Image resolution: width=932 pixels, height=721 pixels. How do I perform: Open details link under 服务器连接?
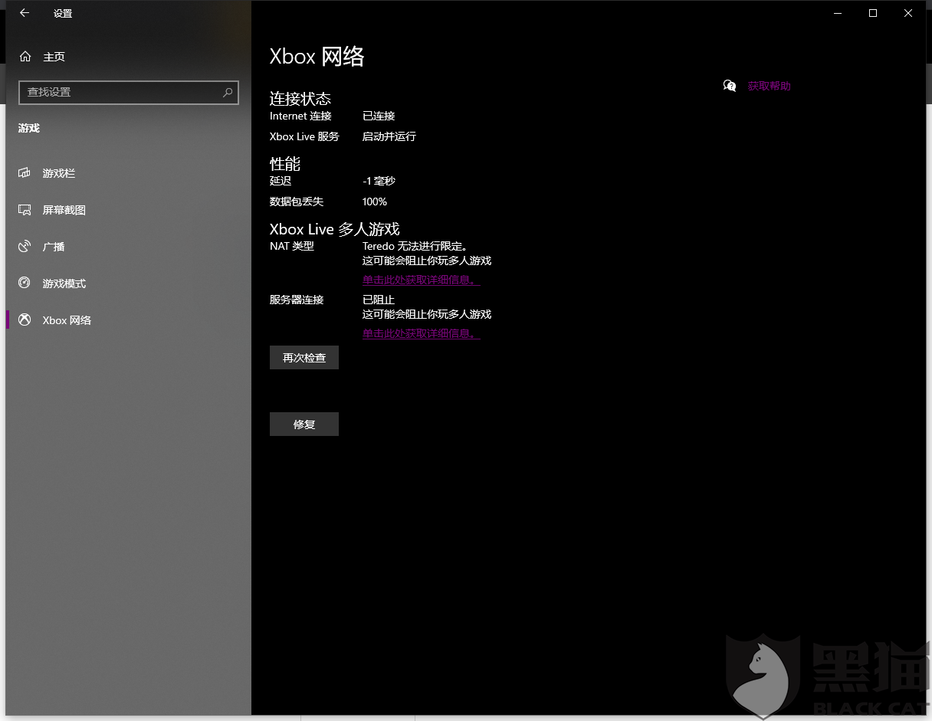point(422,333)
